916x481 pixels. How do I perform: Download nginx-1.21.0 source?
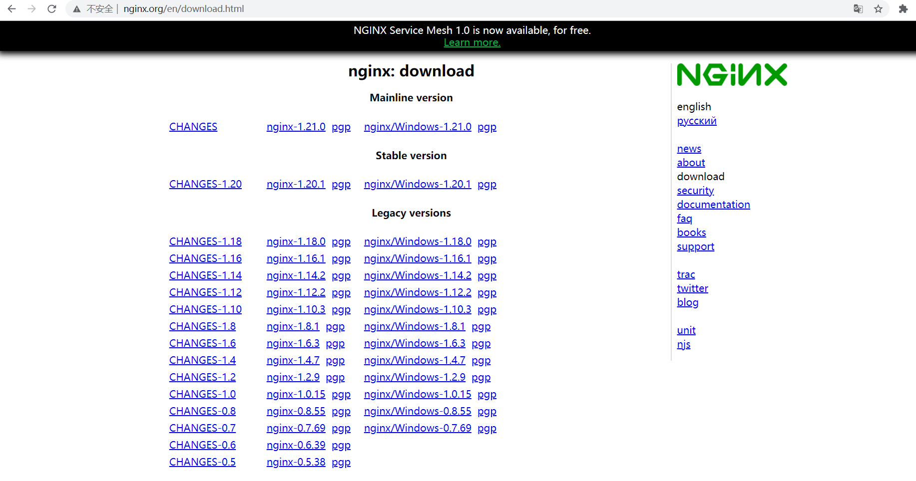296,127
